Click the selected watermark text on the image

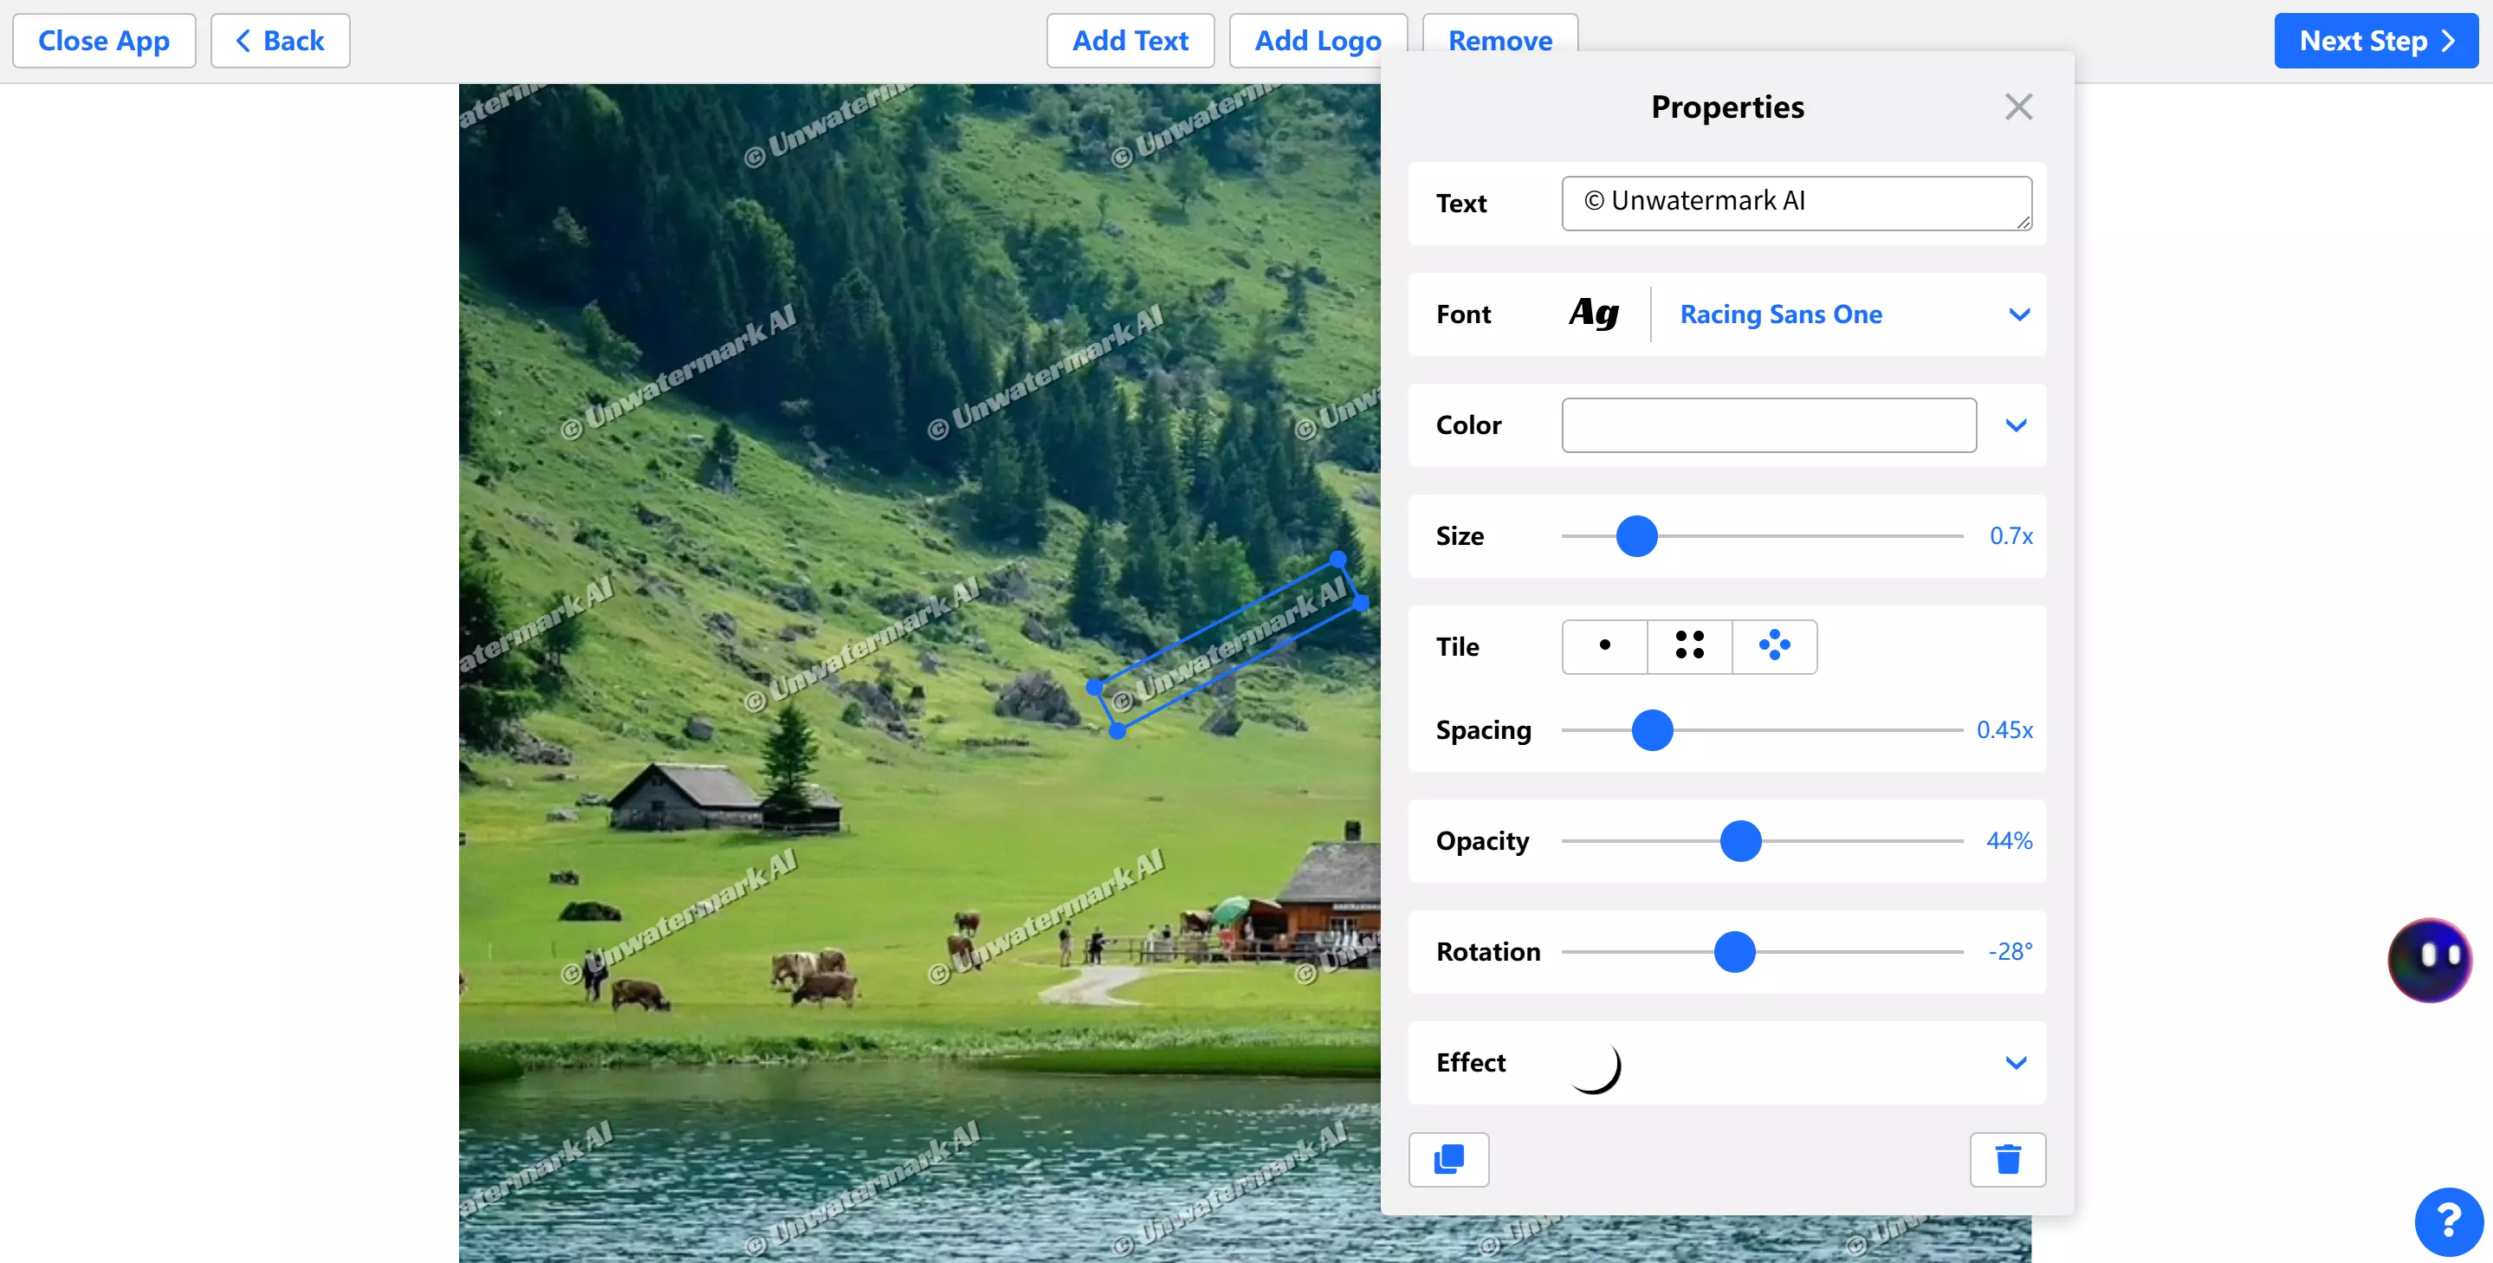(1227, 644)
